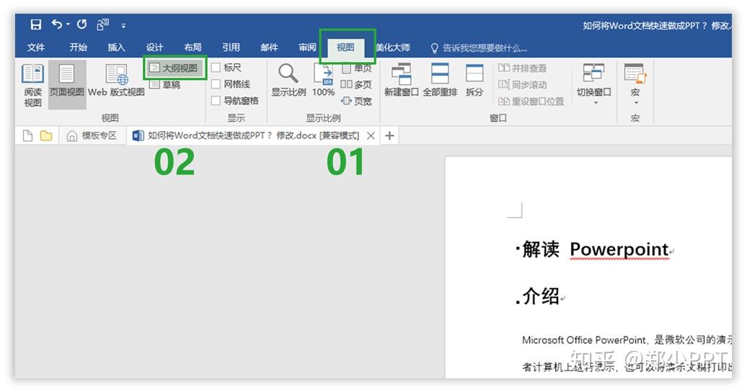Choose 多页 multiple pages zoom

tap(356, 84)
